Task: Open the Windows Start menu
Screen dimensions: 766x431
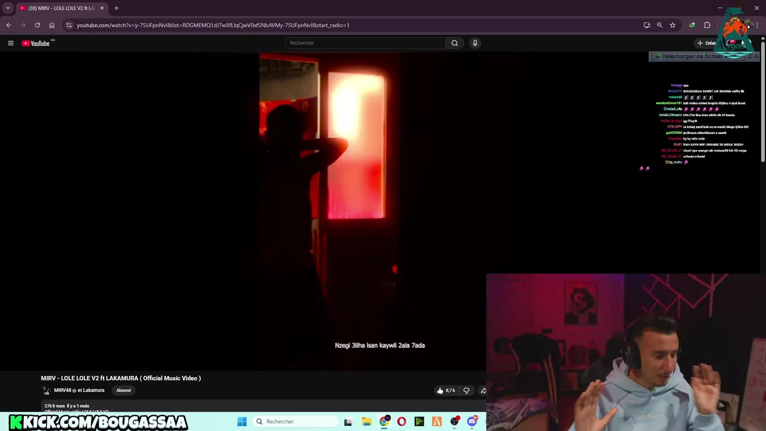Action: coord(242,421)
